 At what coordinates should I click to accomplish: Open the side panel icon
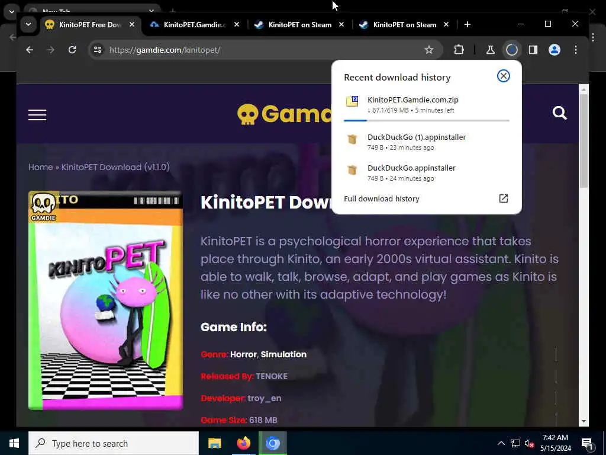(x=533, y=50)
